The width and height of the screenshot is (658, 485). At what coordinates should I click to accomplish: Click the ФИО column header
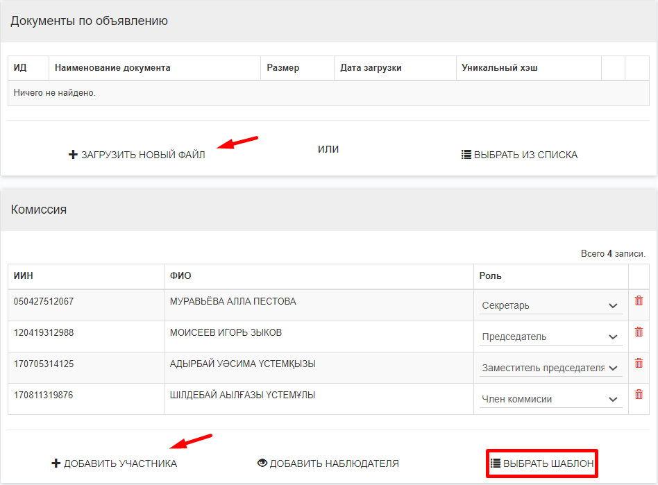click(180, 276)
